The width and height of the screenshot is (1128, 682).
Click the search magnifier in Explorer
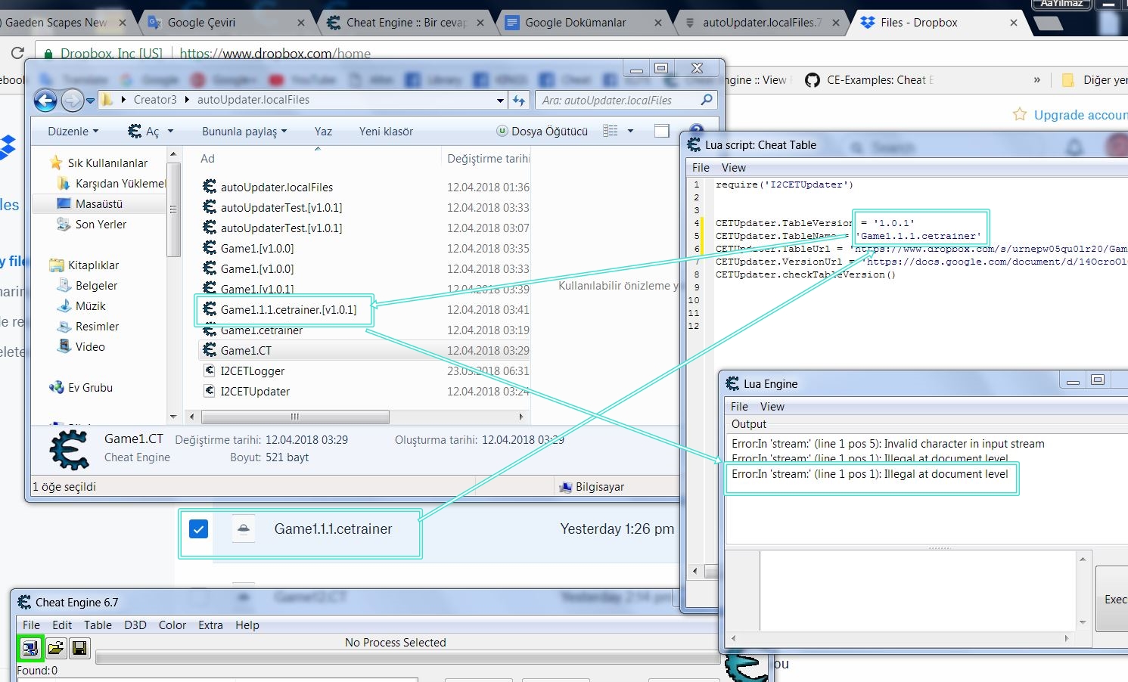707,100
